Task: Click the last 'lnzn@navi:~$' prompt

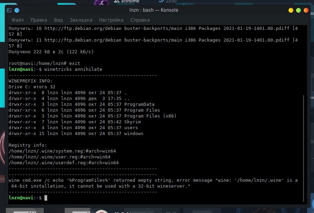Action: point(25,198)
